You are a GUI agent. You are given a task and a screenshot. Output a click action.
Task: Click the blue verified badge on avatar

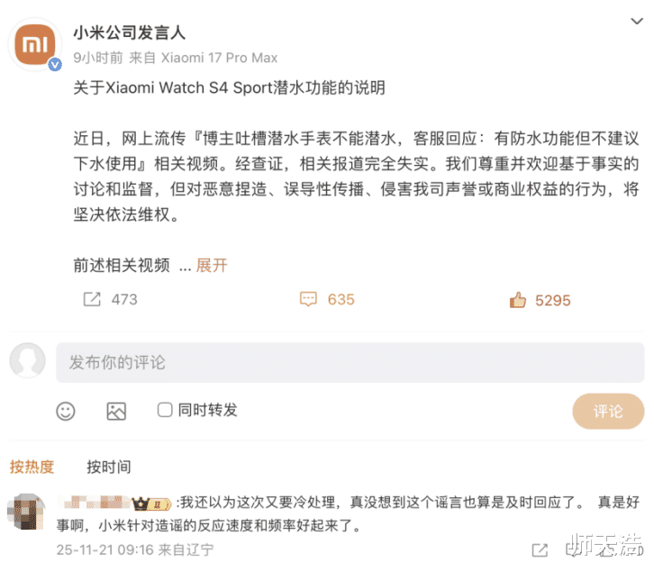(x=54, y=65)
